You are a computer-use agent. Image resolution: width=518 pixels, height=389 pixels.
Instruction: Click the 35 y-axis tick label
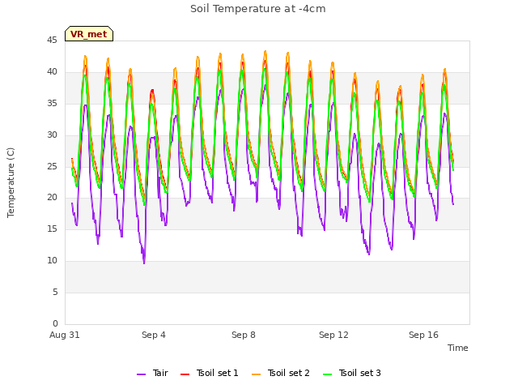coord(52,104)
